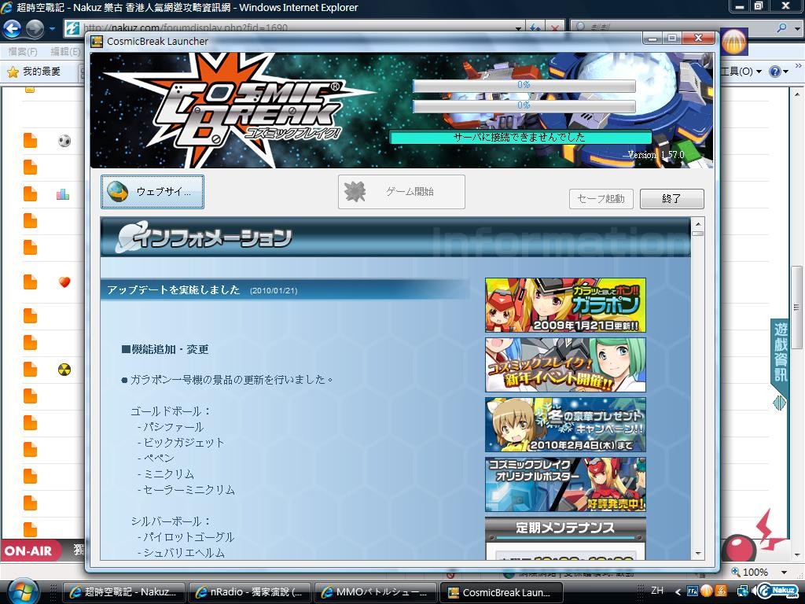805x604 pixels.
Task: Click the Version 1.57.0 label
Action: pos(656,155)
